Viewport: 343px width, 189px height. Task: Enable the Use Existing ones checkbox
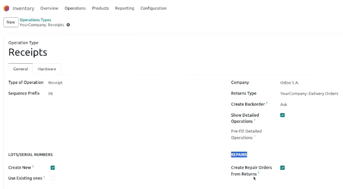point(53,178)
